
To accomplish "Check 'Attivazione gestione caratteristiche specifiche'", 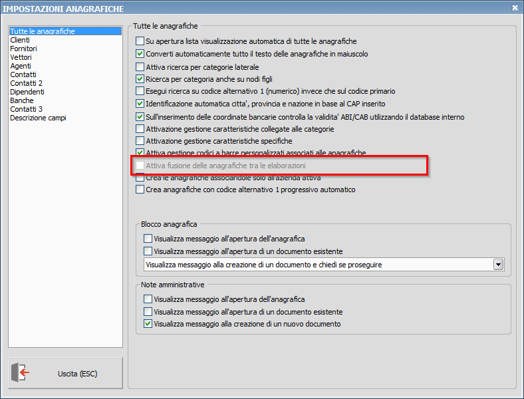I will coord(140,141).
